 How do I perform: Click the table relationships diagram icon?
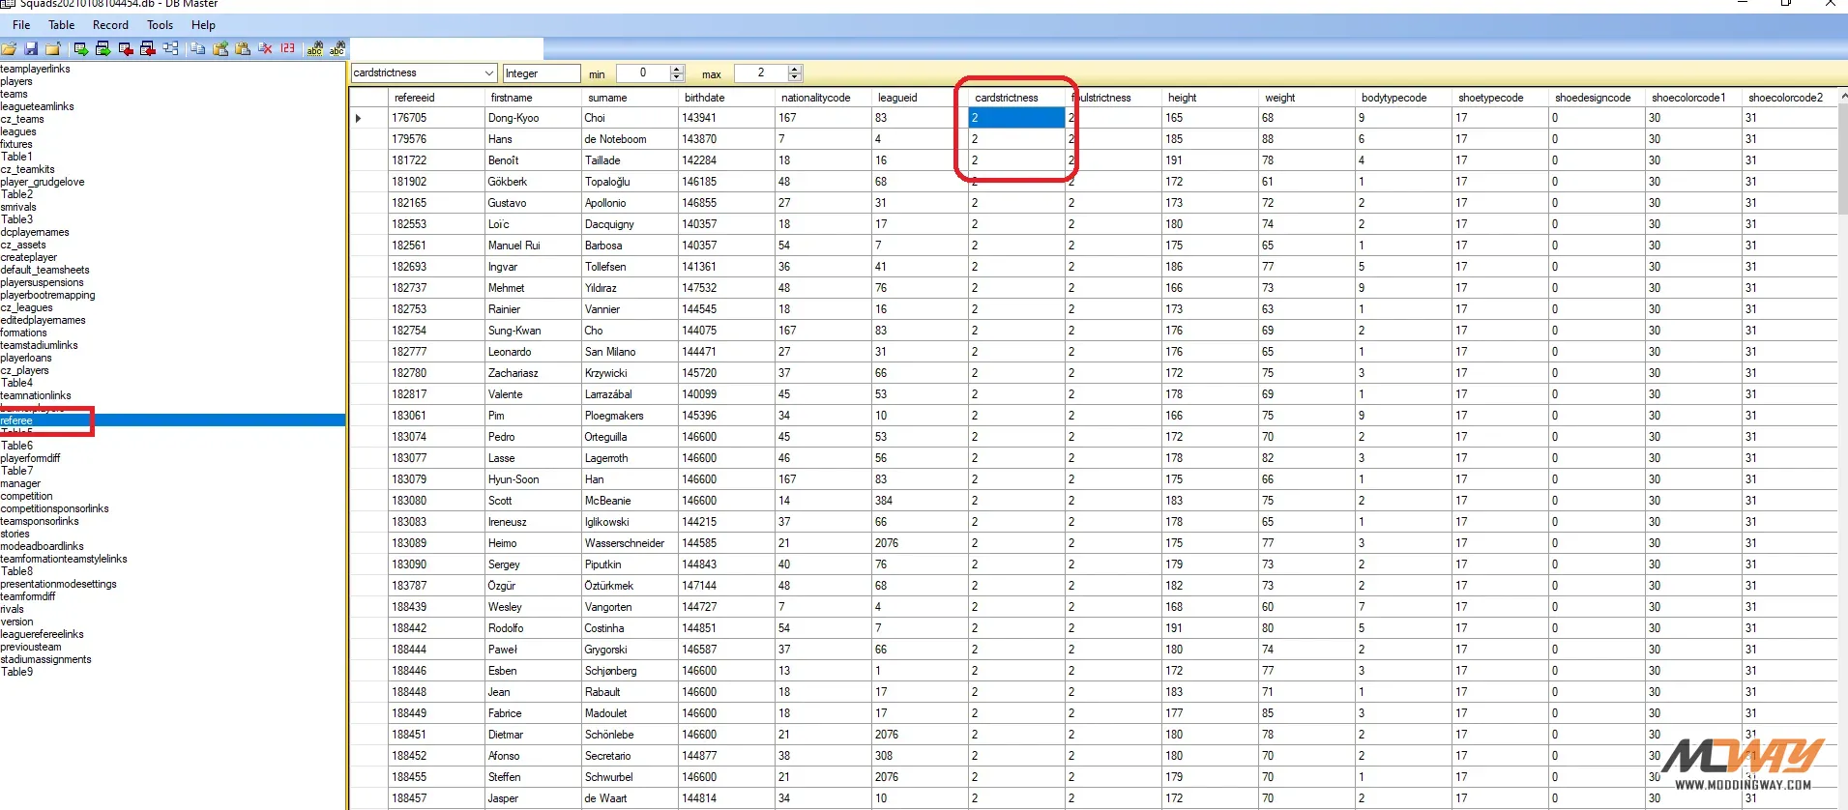pyautogui.click(x=171, y=48)
